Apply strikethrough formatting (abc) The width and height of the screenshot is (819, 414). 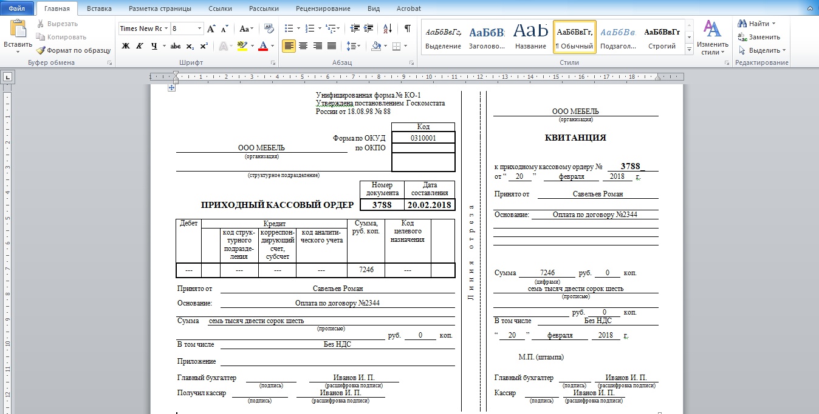click(176, 46)
